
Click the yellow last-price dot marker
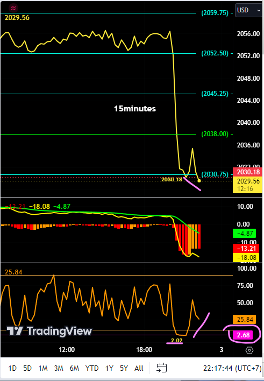pyautogui.click(x=199, y=181)
